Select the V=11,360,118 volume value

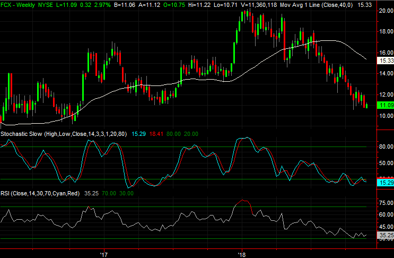[x=258, y=5]
